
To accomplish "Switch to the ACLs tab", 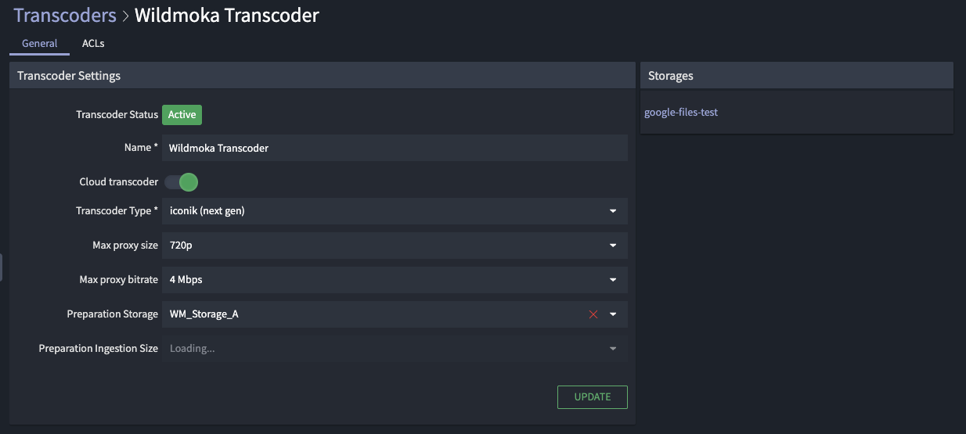I will pyautogui.click(x=93, y=44).
